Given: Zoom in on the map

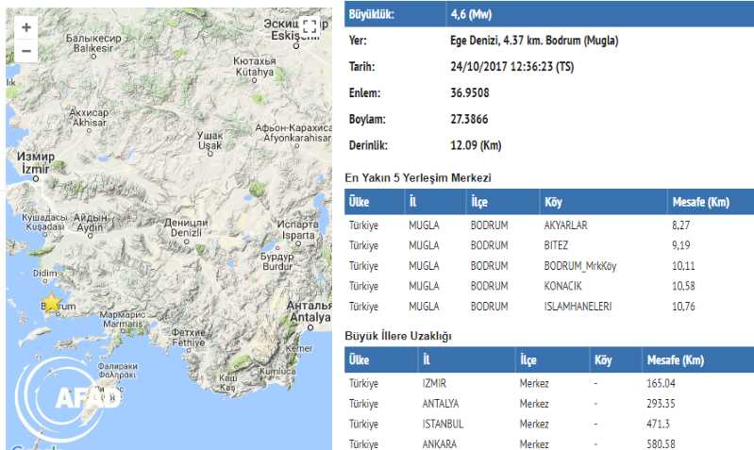Looking at the screenshot, I should click(x=25, y=27).
